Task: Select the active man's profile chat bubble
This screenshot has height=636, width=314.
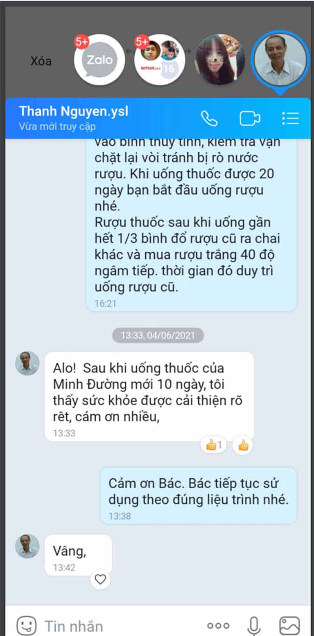Action: click(280, 60)
